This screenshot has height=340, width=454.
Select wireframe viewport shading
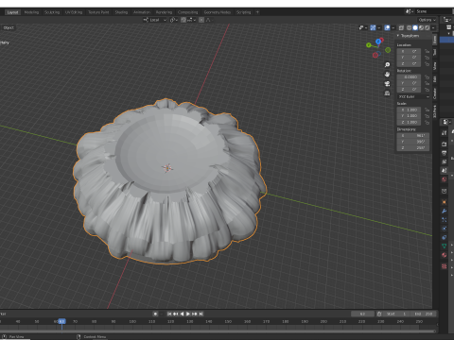410,27
